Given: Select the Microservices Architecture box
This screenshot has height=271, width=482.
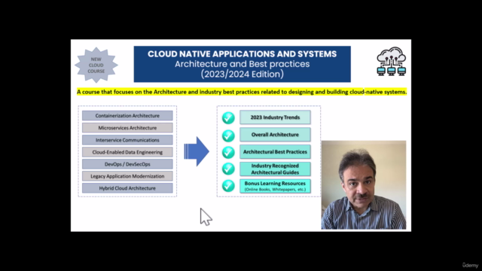Looking at the screenshot, I should [x=127, y=127].
